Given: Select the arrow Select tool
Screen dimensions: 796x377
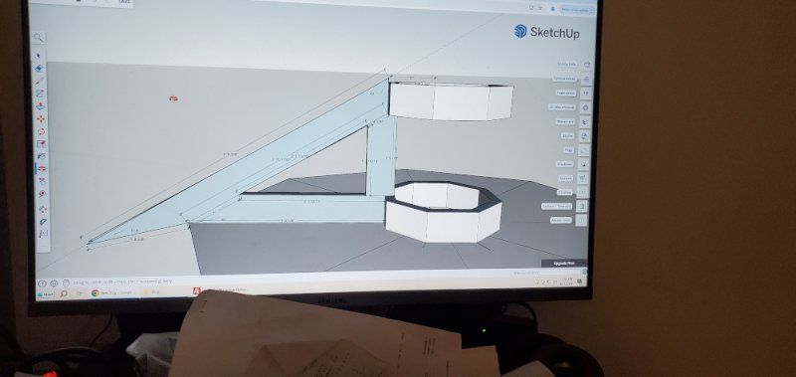Looking at the screenshot, I should (x=40, y=56).
